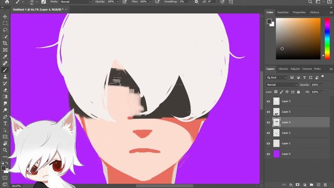Toggle lock position
Viewport: 334px width, 188px height.
[287, 92]
